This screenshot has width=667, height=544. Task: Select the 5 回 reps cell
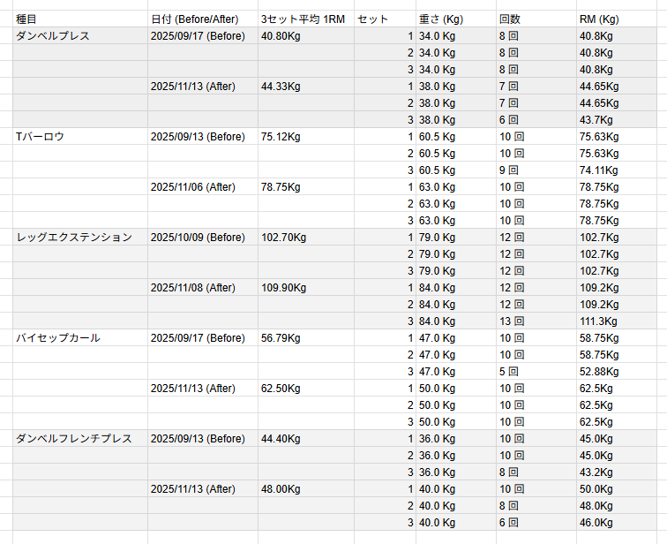click(x=536, y=372)
